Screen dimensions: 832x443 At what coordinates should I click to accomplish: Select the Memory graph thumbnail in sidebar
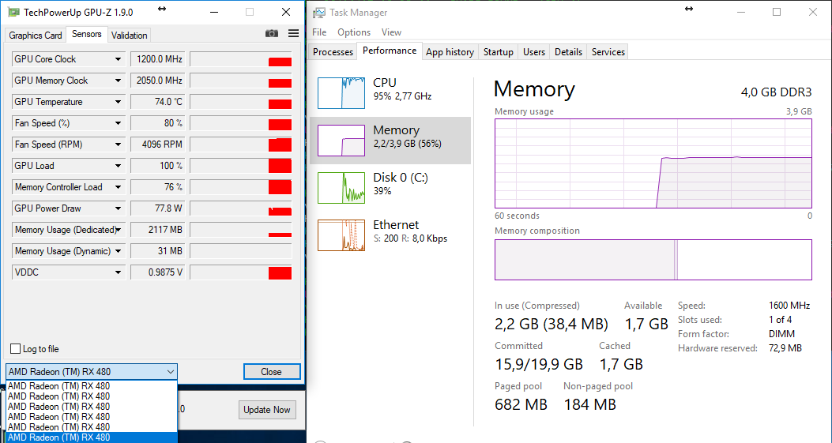[x=341, y=140]
